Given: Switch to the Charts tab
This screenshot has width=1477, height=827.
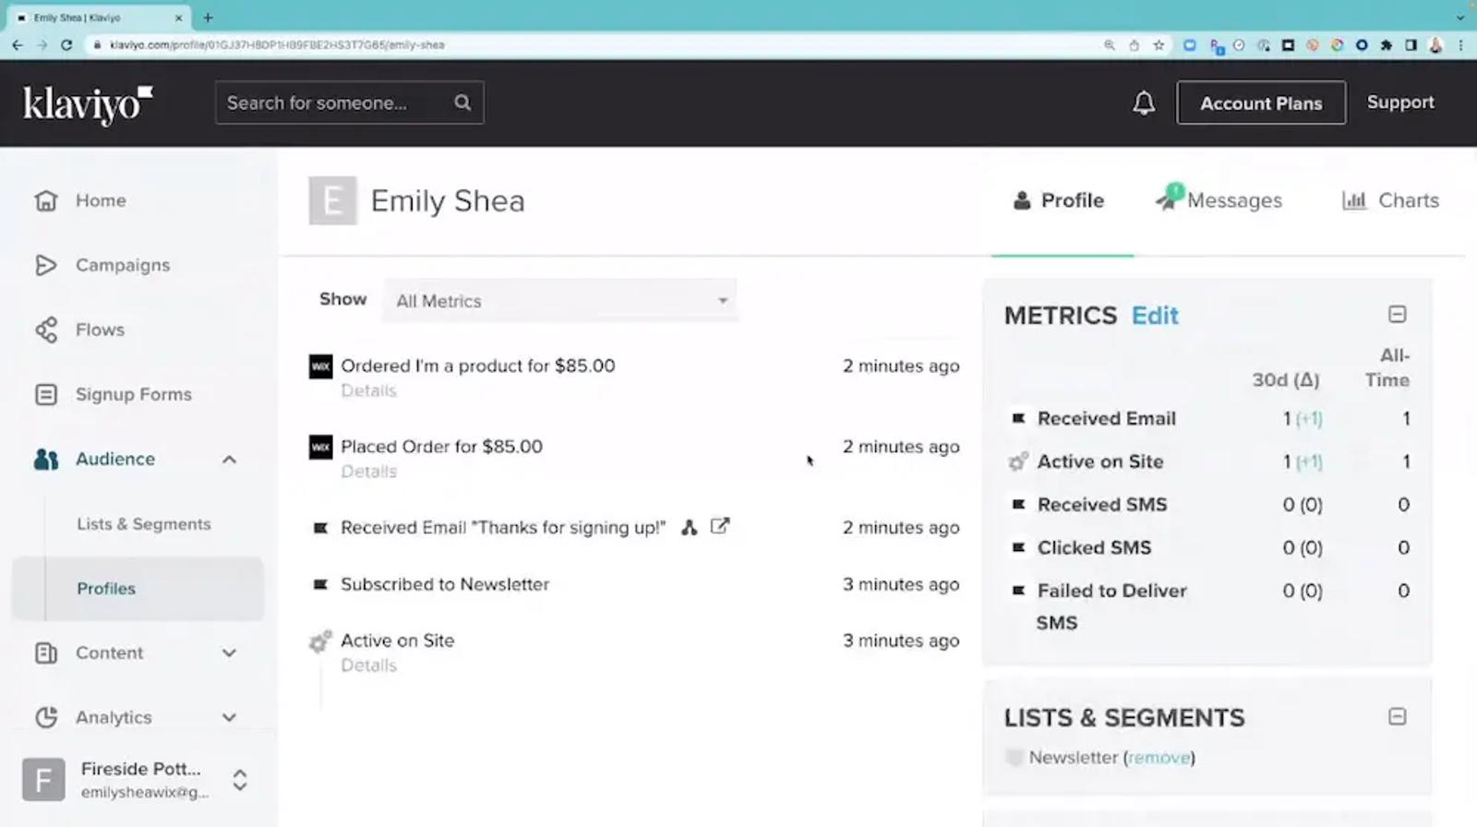Looking at the screenshot, I should (1390, 200).
